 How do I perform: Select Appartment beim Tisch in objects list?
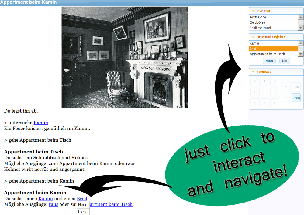tap(267, 54)
